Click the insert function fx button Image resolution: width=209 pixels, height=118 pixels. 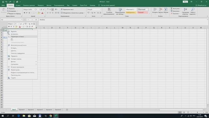(36, 20)
